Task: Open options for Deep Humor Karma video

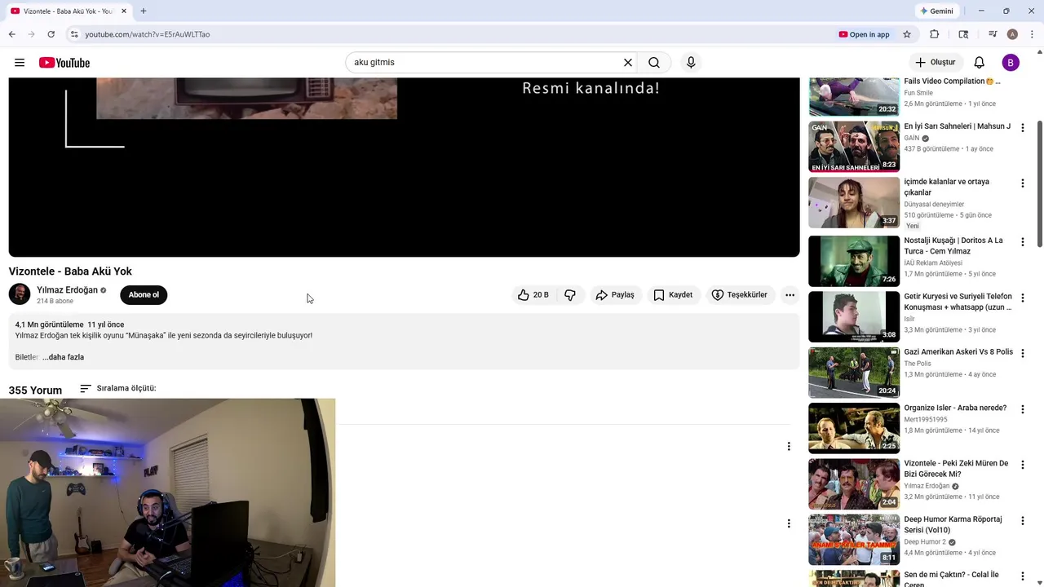Action: (1022, 521)
